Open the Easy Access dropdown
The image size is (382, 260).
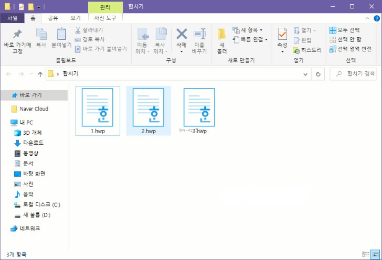(250, 39)
